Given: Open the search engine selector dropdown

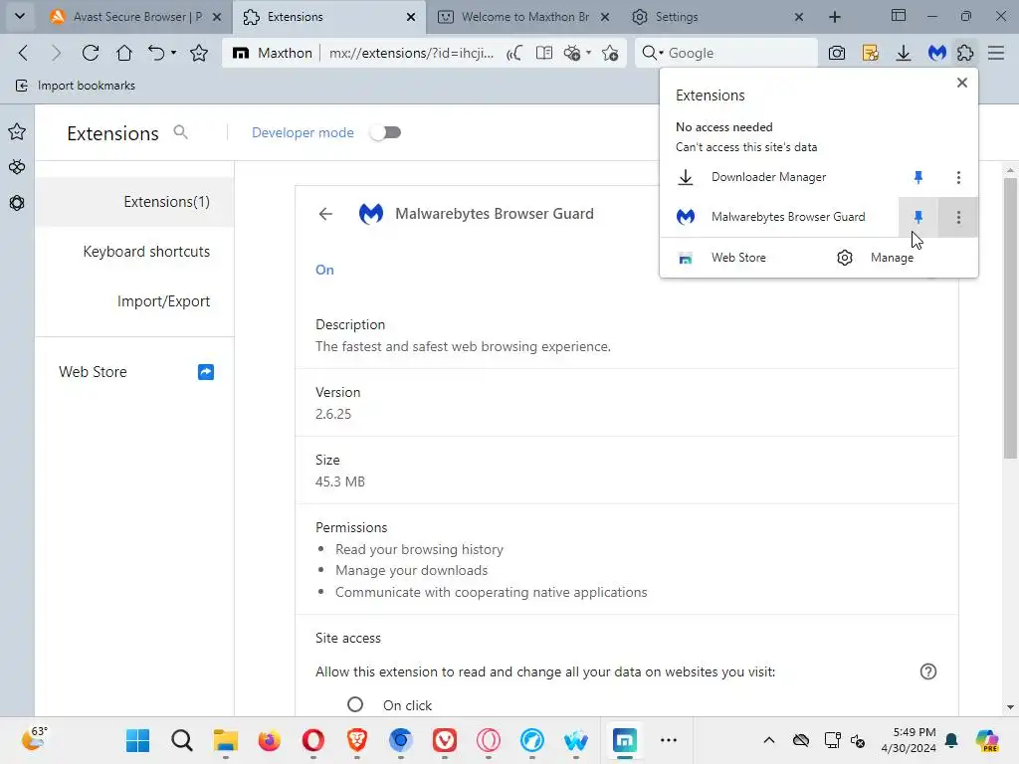Looking at the screenshot, I should [653, 53].
